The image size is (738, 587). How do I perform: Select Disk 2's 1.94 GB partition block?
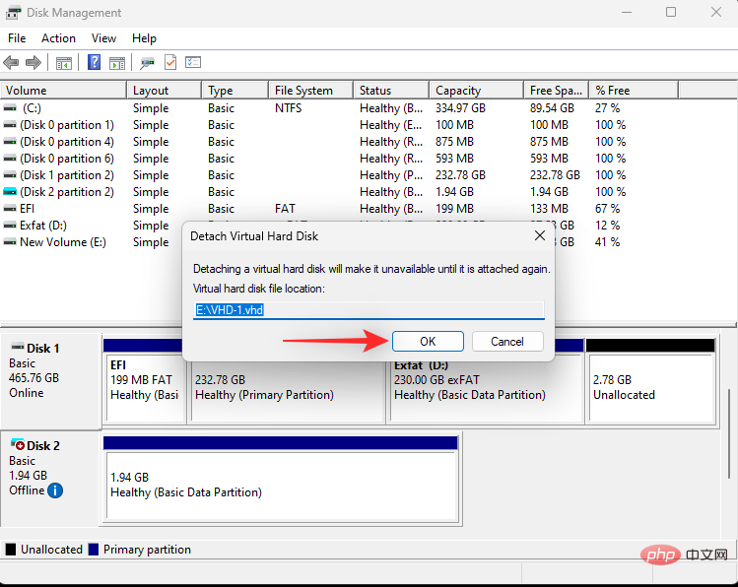pyautogui.click(x=281, y=479)
